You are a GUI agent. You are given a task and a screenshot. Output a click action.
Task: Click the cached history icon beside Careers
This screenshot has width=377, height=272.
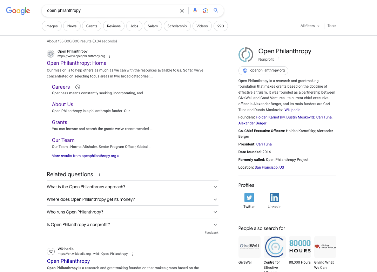click(78, 87)
